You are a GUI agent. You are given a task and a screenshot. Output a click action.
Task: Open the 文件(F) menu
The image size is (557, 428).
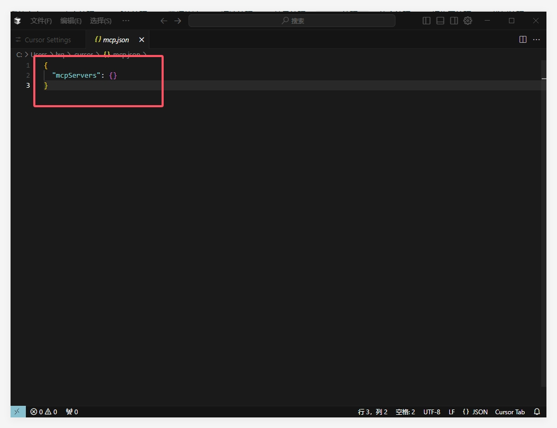(x=41, y=21)
